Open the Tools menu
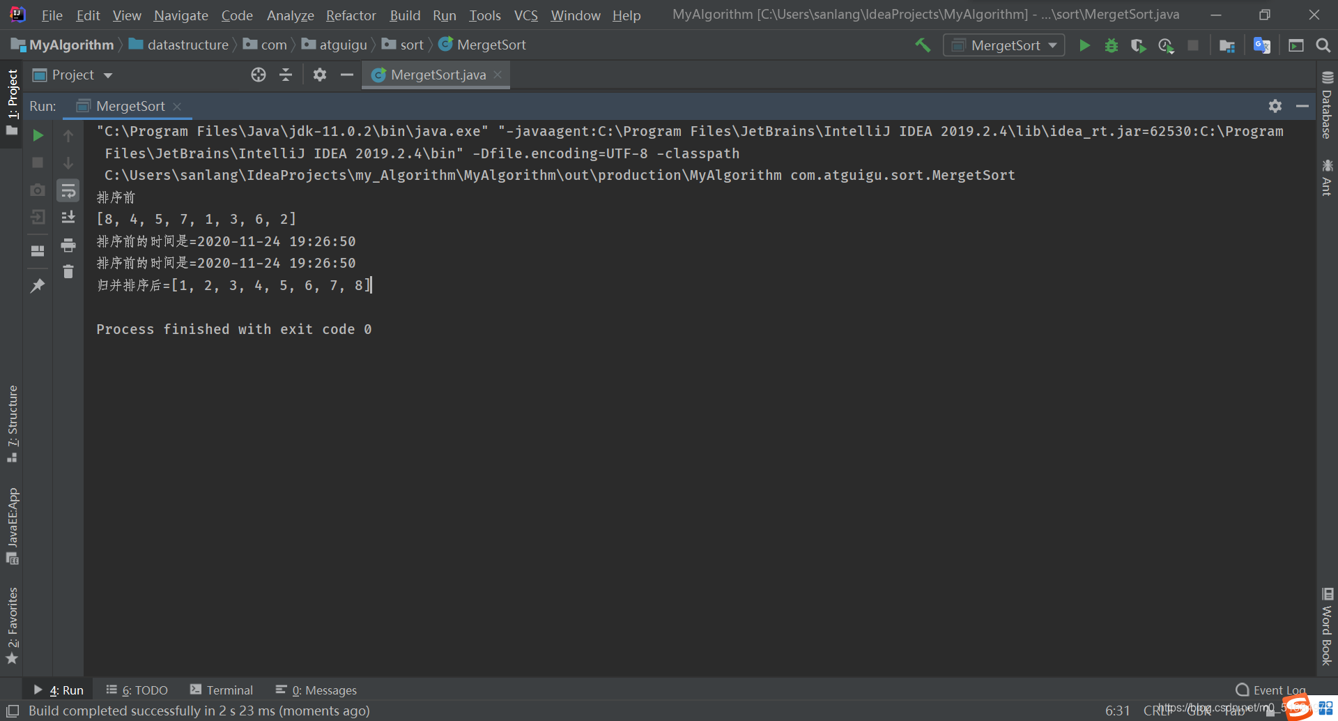This screenshot has width=1338, height=721. 485,15
